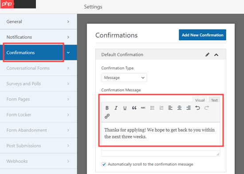
Task: Grab the editor resize handle corner
Action: (218, 154)
